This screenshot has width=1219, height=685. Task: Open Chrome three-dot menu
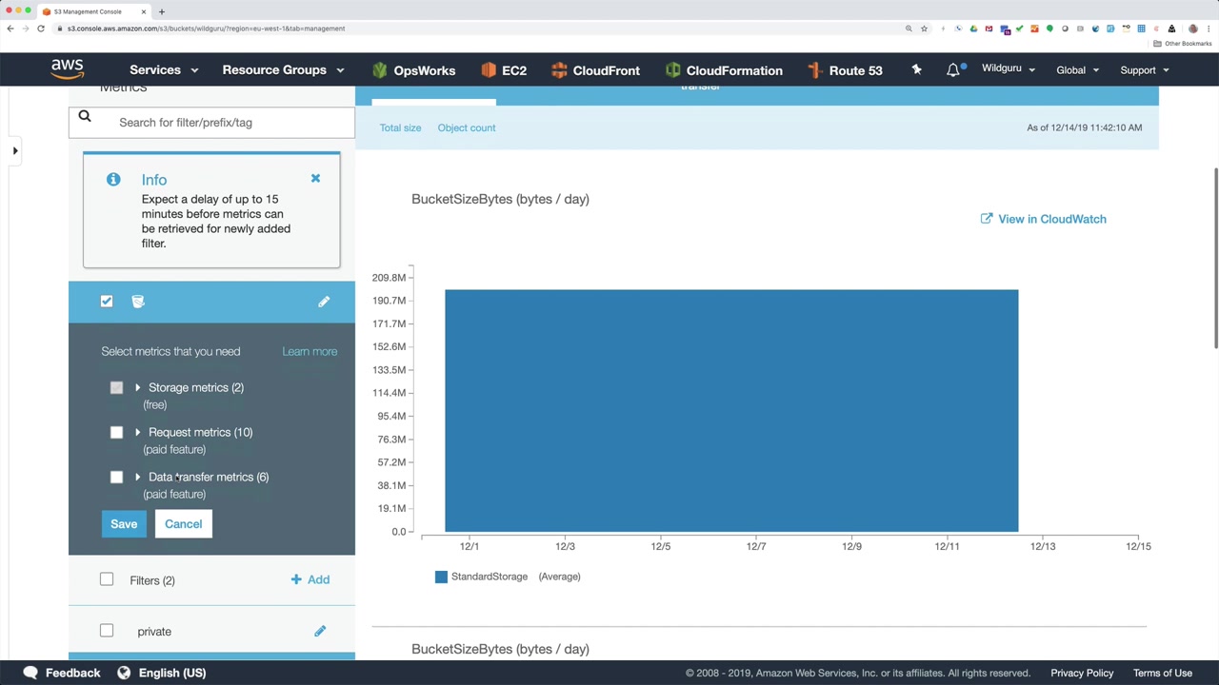pos(1208,29)
